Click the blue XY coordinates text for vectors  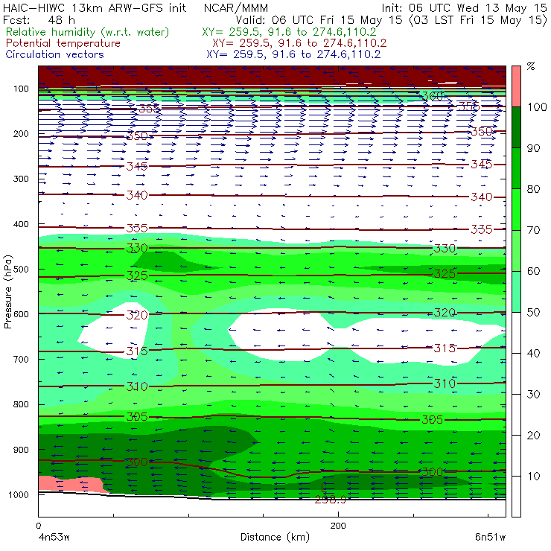click(x=293, y=54)
